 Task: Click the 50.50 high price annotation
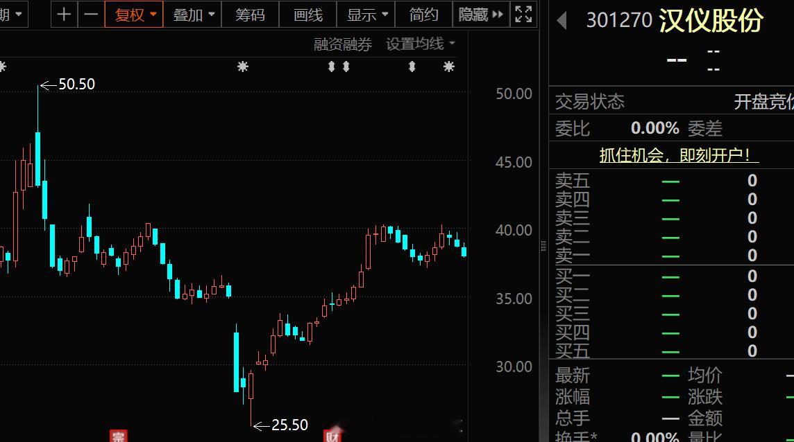click(76, 84)
